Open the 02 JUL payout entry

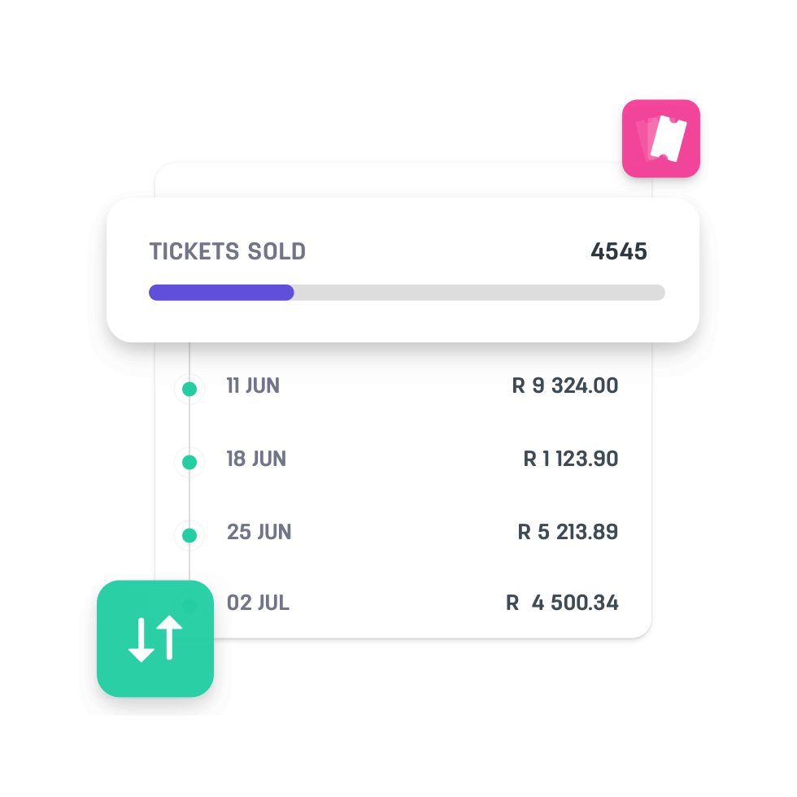[258, 603]
